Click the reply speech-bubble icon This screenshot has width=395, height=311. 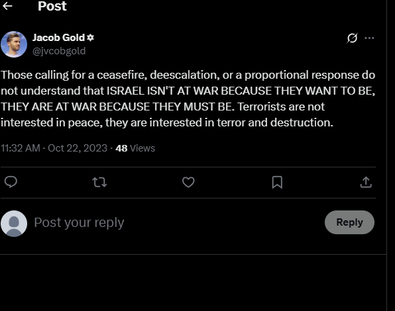[11, 182]
